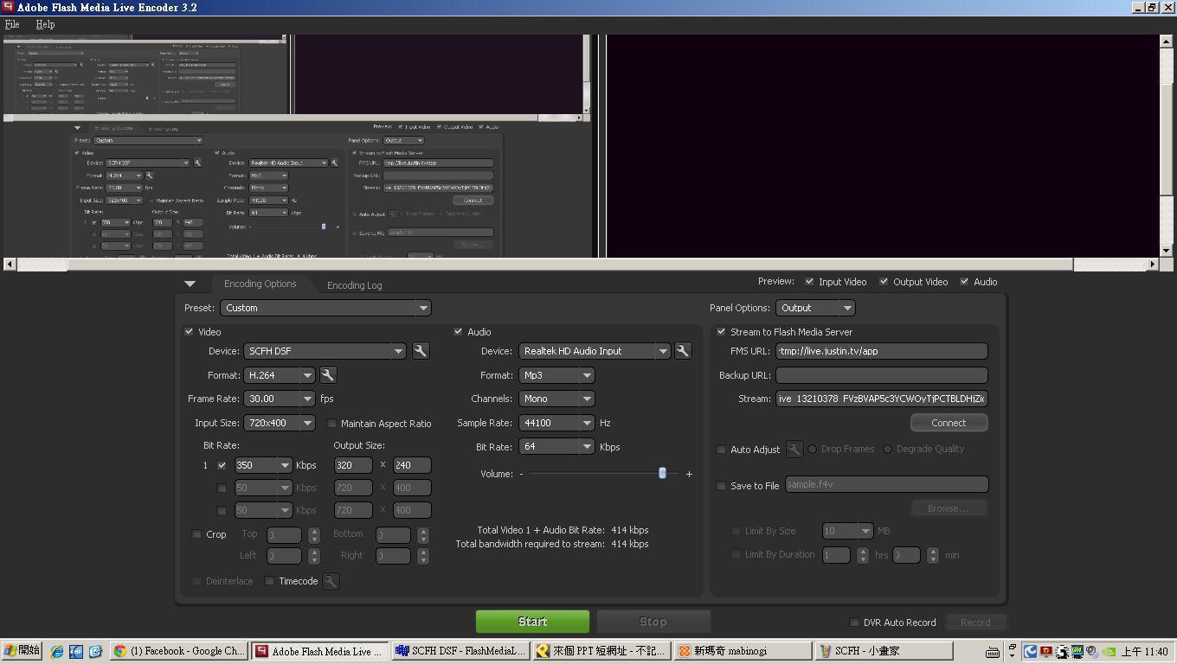Expand the Frame Rate dropdown
The height and width of the screenshot is (664, 1177).
pos(280,399)
